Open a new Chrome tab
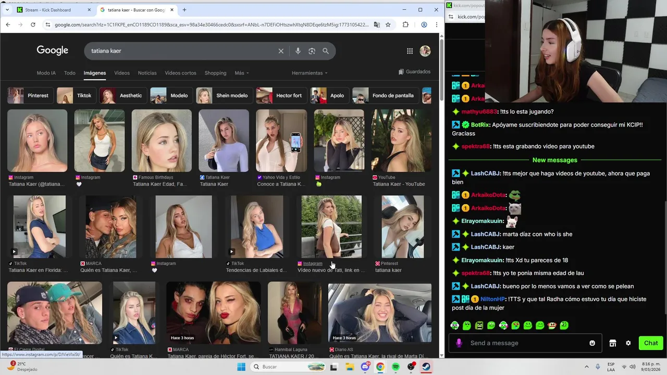 coord(184,10)
